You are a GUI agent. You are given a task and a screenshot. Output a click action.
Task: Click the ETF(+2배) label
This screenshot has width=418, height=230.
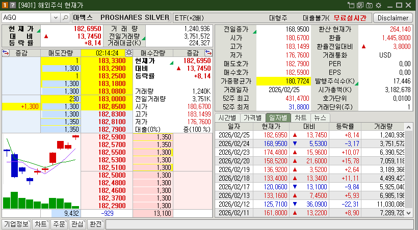tap(189, 18)
